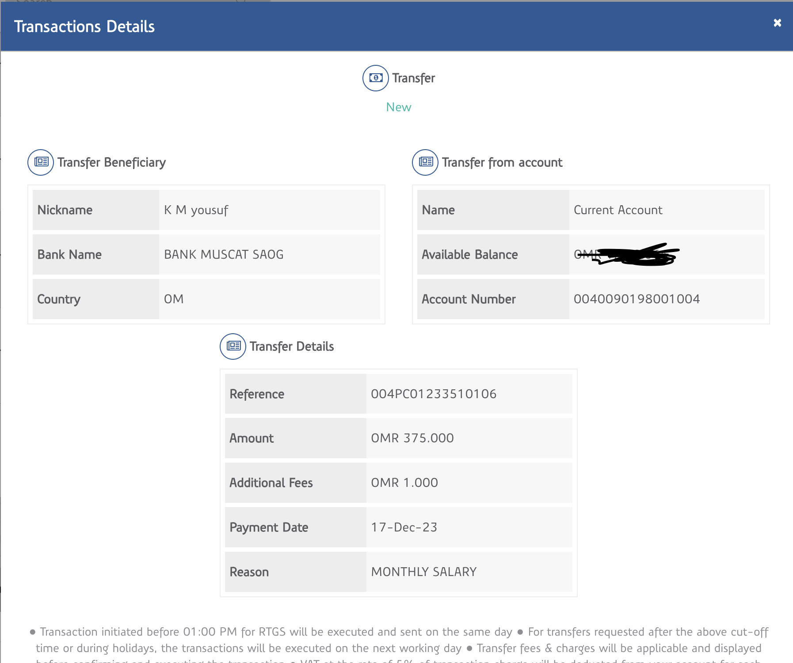The width and height of the screenshot is (793, 663).
Task: Click the Transfer Beneficiary heading text
Action: pos(111,162)
